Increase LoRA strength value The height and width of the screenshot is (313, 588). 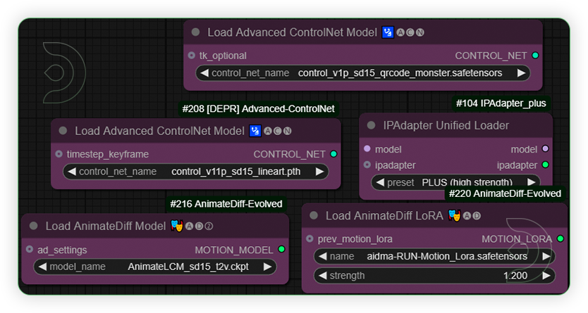point(546,276)
